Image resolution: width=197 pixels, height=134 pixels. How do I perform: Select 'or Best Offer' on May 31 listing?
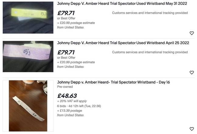coord(66,18)
